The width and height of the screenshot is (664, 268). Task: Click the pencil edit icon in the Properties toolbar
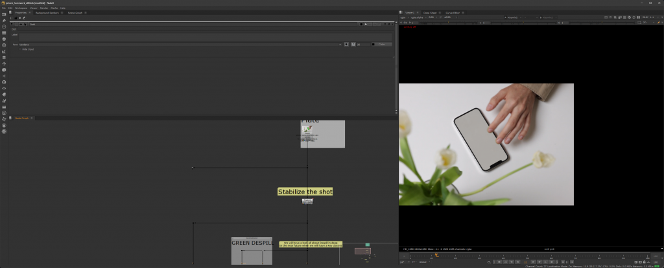point(24,17)
